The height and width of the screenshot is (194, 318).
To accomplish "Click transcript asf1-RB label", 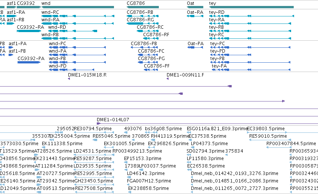I will coord(15,20).
